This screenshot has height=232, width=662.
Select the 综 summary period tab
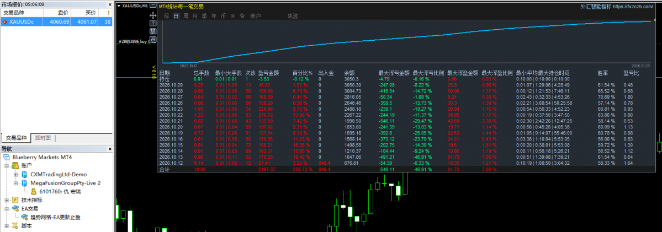click(x=167, y=16)
